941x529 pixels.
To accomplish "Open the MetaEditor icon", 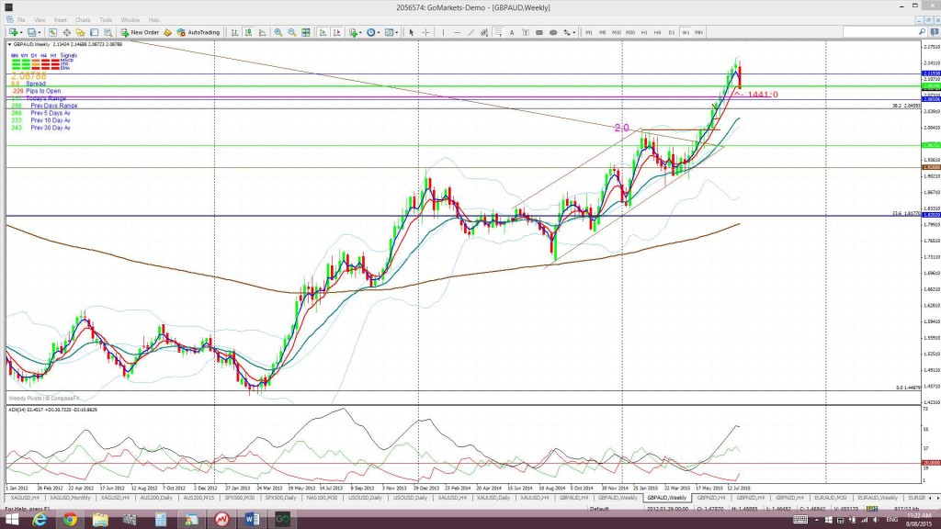I will coord(167,32).
